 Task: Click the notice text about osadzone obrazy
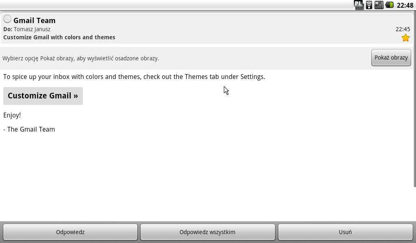pos(81,58)
